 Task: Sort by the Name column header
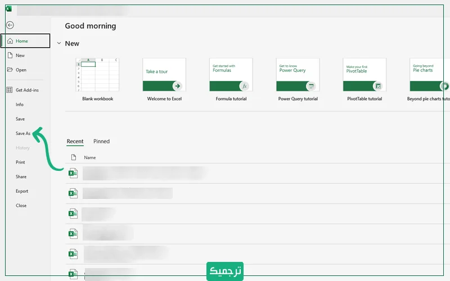click(x=90, y=157)
